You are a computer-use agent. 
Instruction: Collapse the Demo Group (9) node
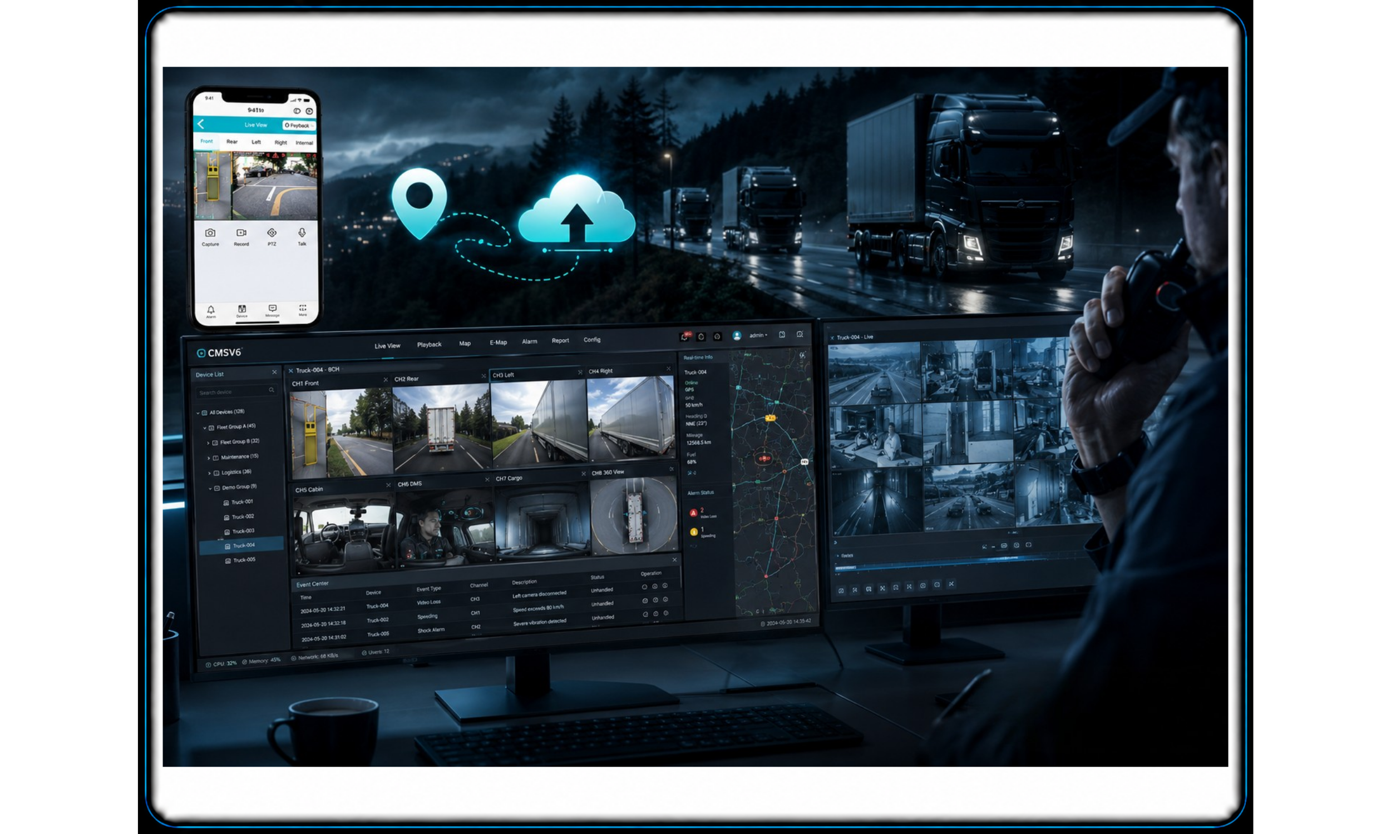click(x=210, y=488)
